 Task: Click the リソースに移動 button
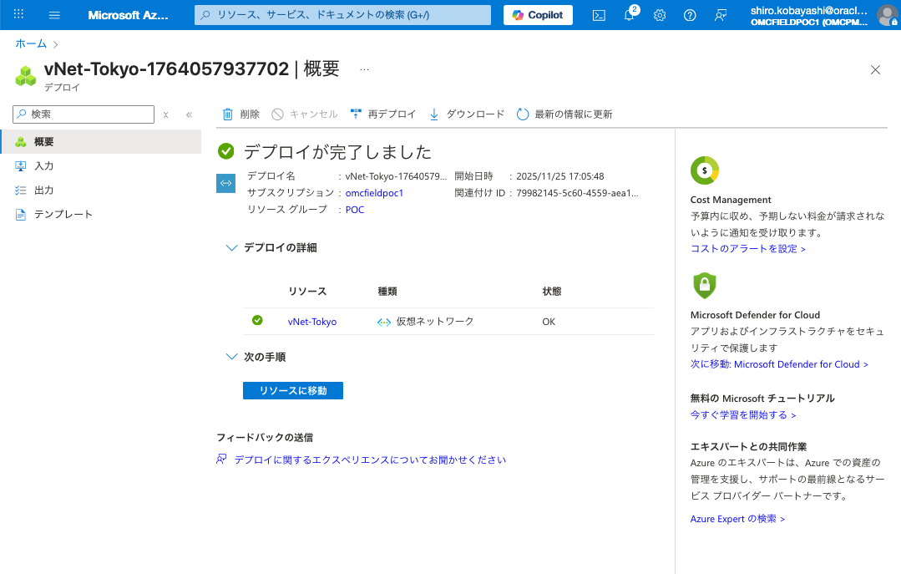(x=293, y=390)
